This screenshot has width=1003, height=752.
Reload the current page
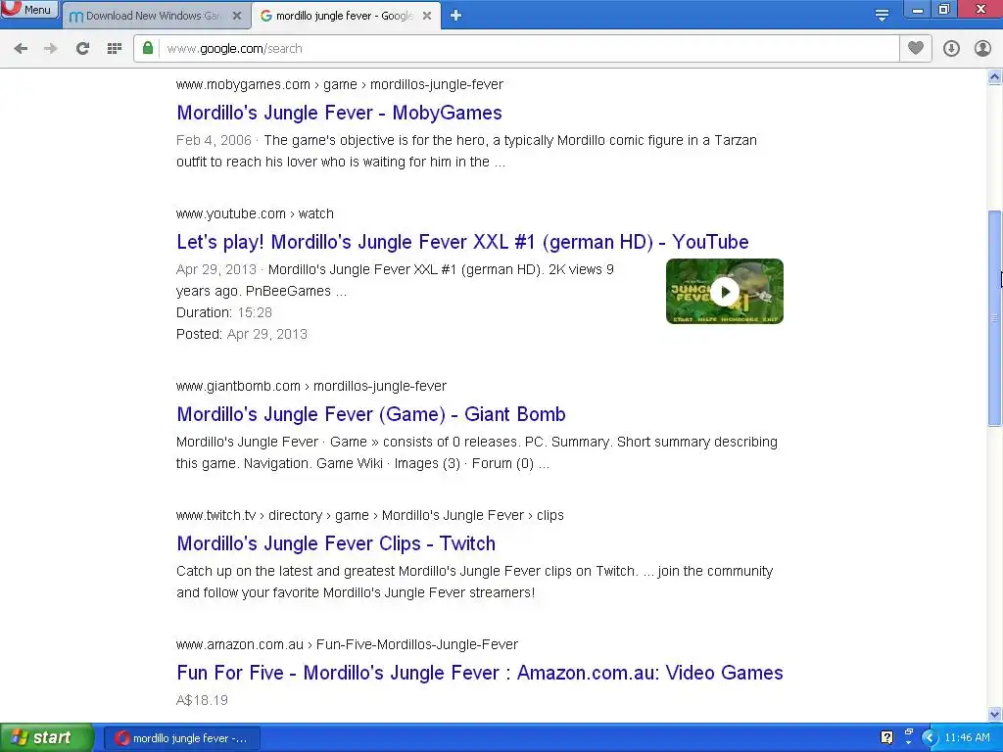[82, 49]
